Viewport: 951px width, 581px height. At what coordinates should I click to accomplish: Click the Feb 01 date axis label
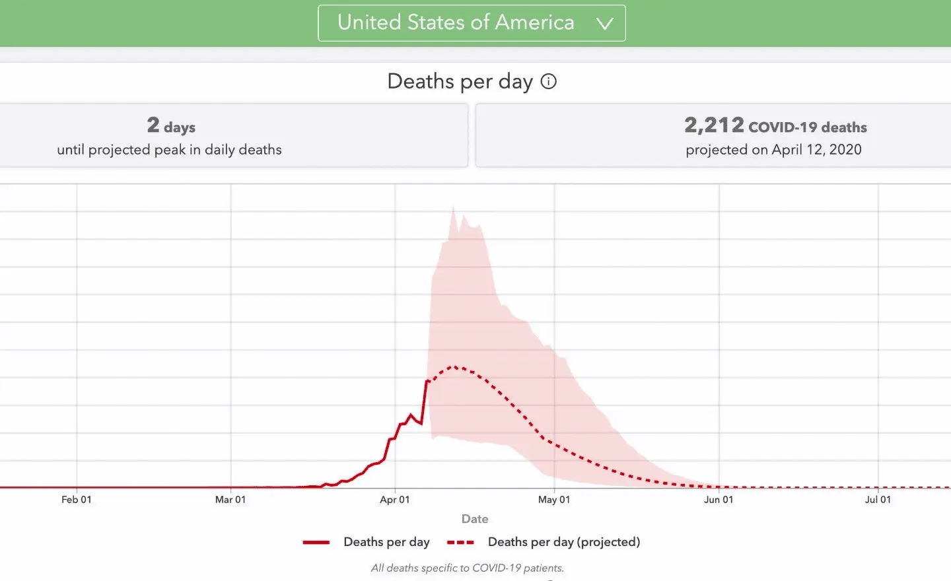coord(77,500)
